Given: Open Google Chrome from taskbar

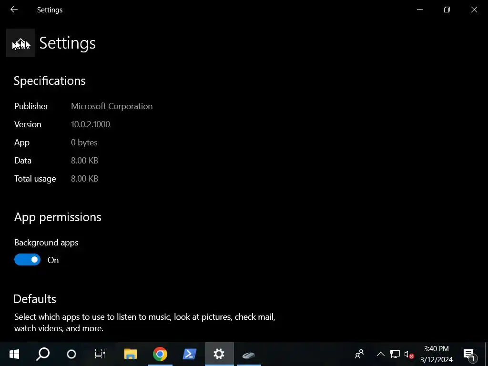Looking at the screenshot, I should click(160, 354).
